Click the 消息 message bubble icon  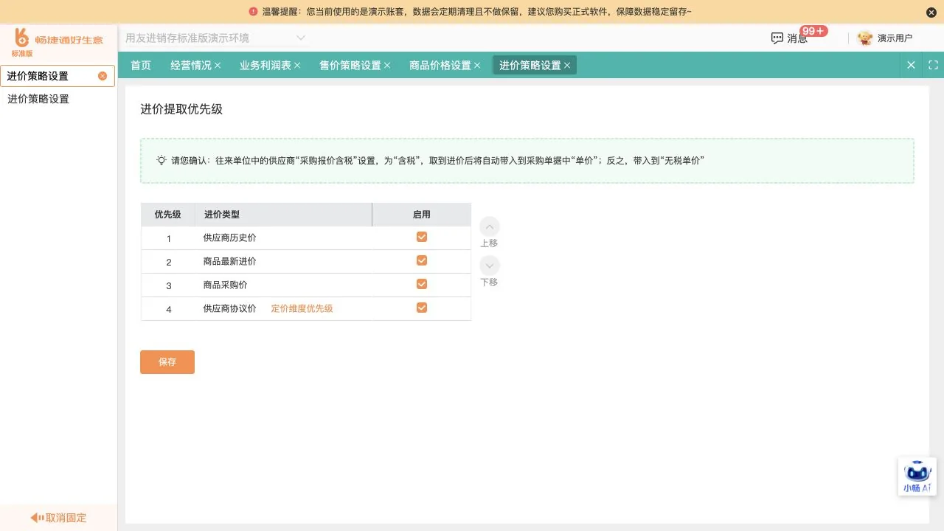(x=777, y=38)
